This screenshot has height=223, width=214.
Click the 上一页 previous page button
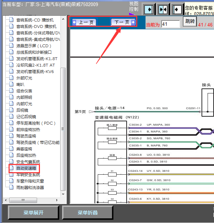(84, 22)
